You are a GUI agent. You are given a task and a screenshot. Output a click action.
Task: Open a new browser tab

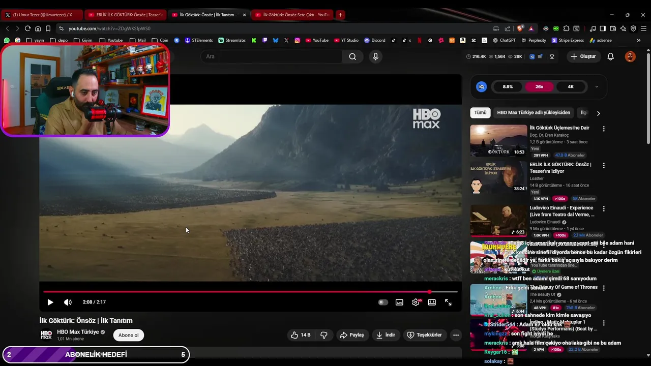(340, 15)
